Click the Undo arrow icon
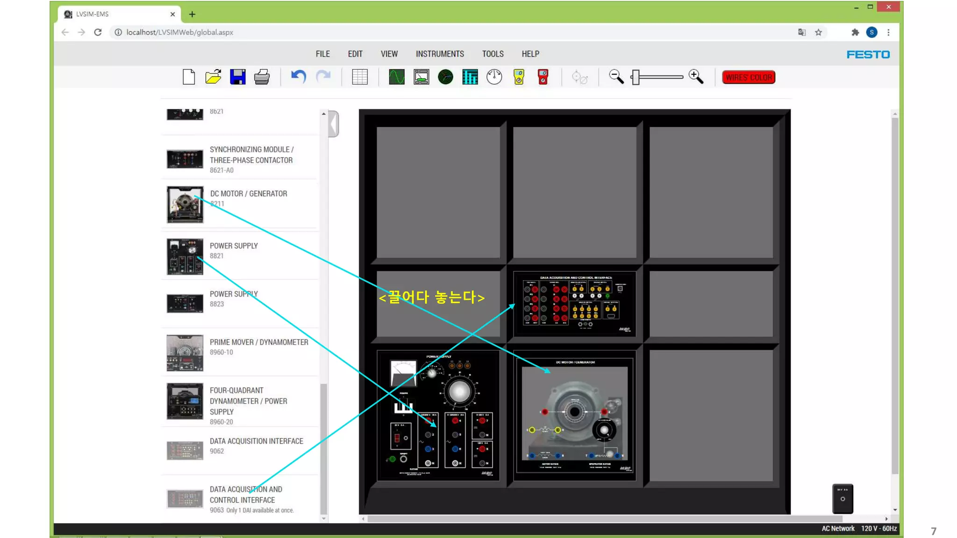This screenshot has height=538, width=957. pyautogui.click(x=298, y=77)
